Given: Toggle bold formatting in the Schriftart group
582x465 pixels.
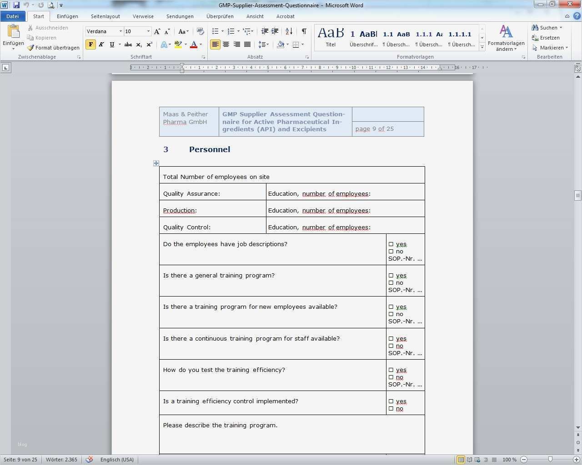Looking at the screenshot, I should (91, 45).
